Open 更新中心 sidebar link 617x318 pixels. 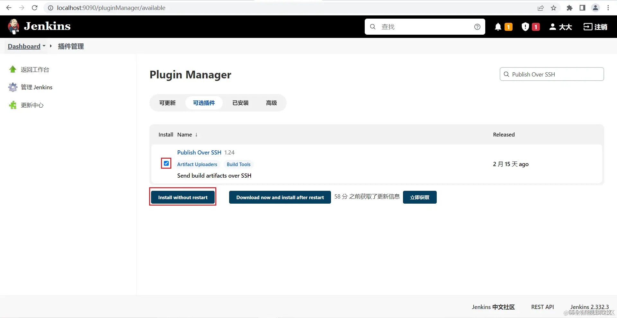pos(32,105)
